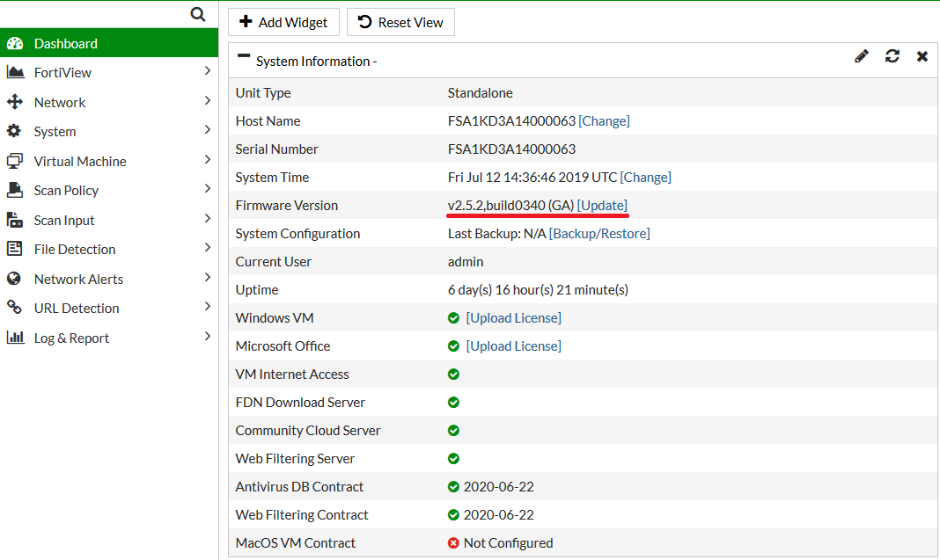Open the Dashboard menu item
Screen dimensions: 940x560
pyautogui.click(x=66, y=43)
